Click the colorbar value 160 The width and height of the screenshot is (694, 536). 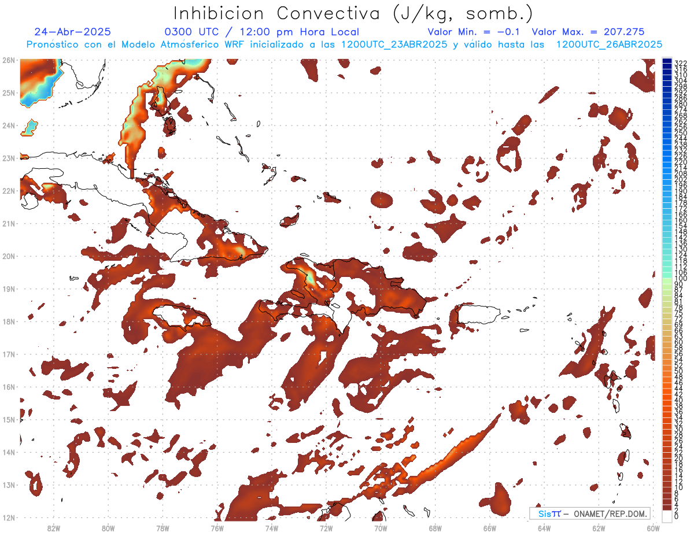click(681, 220)
